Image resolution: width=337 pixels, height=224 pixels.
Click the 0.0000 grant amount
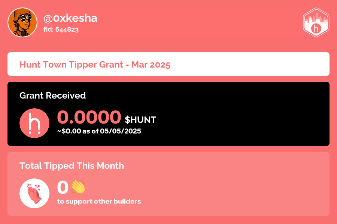click(x=89, y=117)
